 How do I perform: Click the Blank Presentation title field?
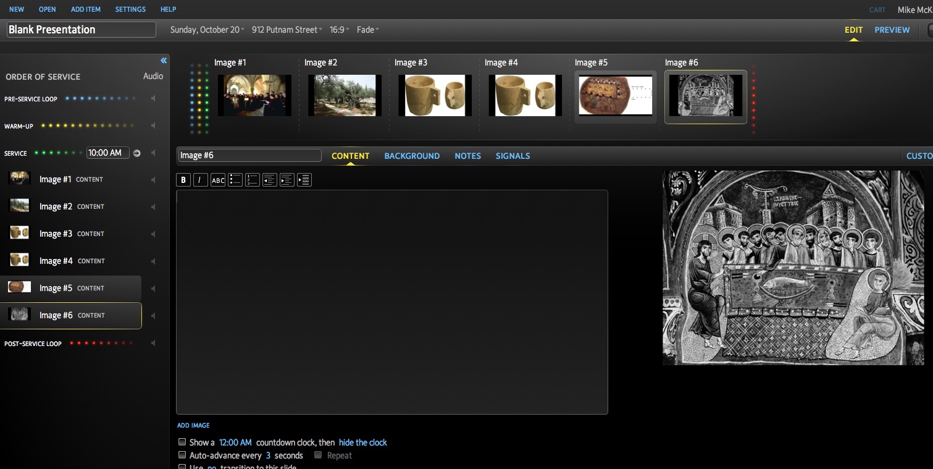click(x=82, y=30)
